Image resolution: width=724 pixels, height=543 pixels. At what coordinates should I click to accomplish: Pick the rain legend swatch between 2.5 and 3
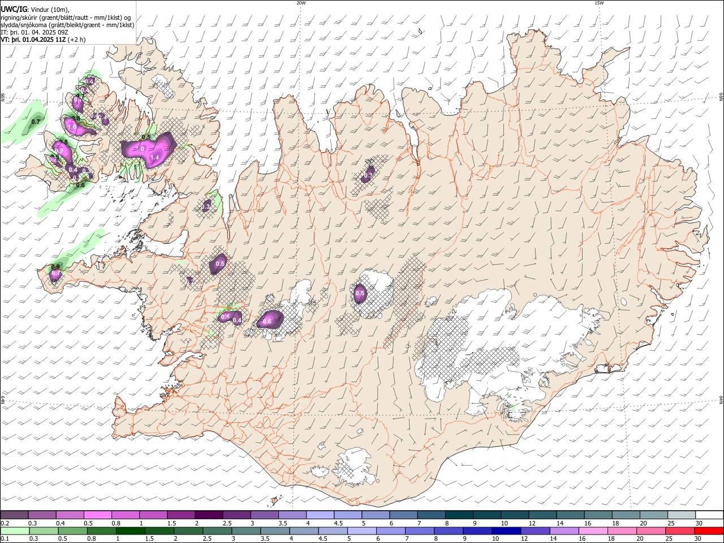(217, 531)
